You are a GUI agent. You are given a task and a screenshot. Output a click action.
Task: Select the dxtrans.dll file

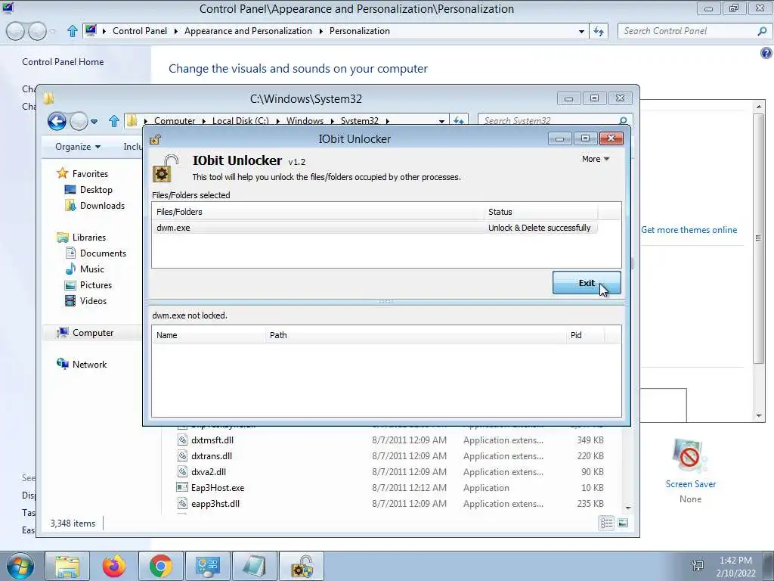click(212, 455)
